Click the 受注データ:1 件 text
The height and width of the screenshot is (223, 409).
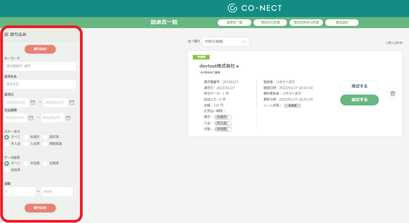(x=216, y=93)
